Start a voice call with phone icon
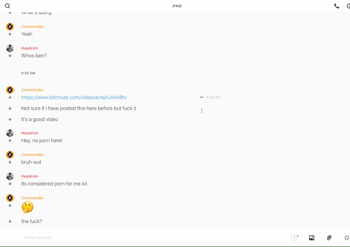This screenshot has height=247, width=350. (x=337, y=6)
